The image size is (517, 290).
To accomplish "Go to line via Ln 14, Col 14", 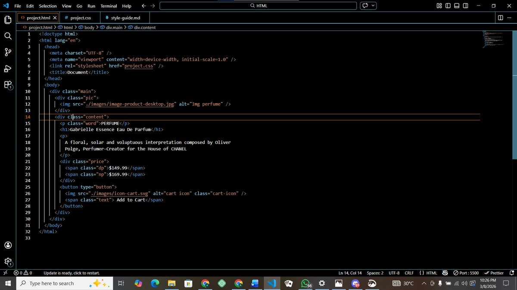I will pyautogui.click(x=350, y=272).
